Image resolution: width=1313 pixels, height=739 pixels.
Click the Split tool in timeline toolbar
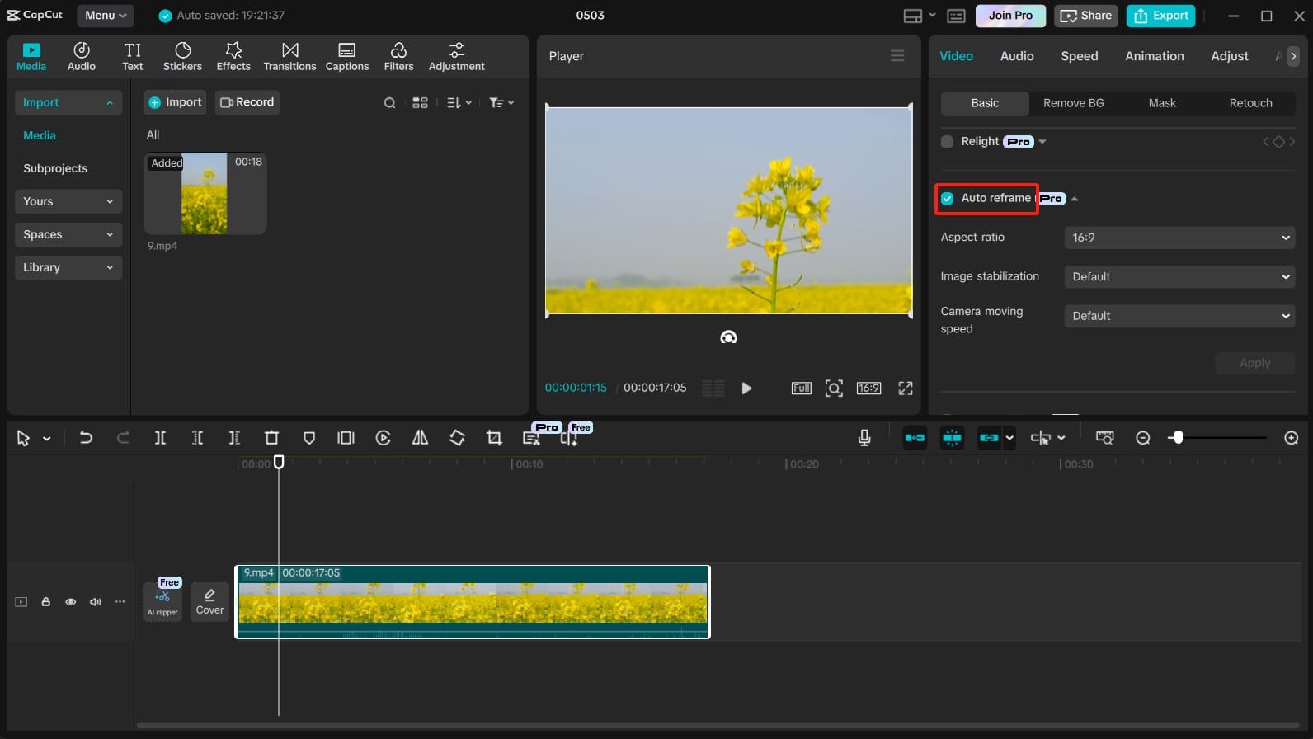tap(160, 438)
